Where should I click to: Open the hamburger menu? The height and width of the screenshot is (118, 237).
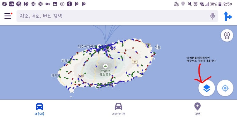tap(8, 16)
